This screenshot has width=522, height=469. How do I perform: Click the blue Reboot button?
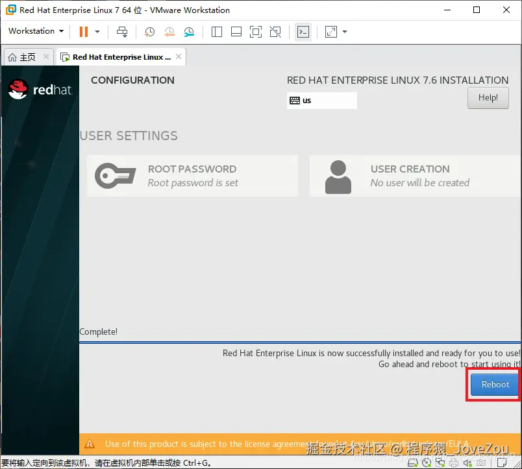pos(495,384)
